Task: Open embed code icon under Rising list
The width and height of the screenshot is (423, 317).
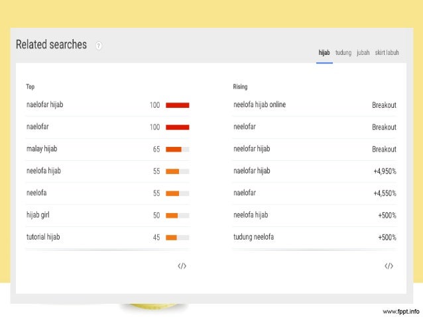Action: [389, 266]
